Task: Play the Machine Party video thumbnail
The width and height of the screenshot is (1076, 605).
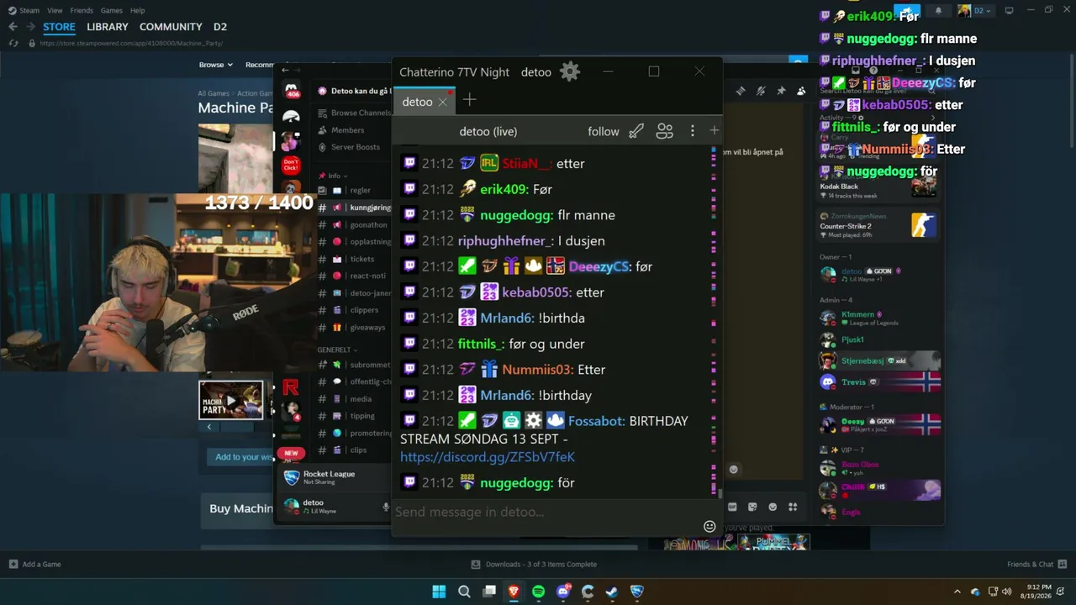Action: (x=231, y=400)
